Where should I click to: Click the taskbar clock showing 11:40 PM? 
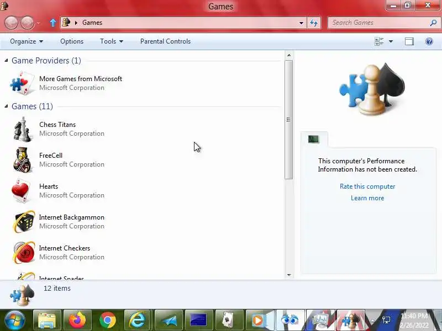[x=414, y=321]
